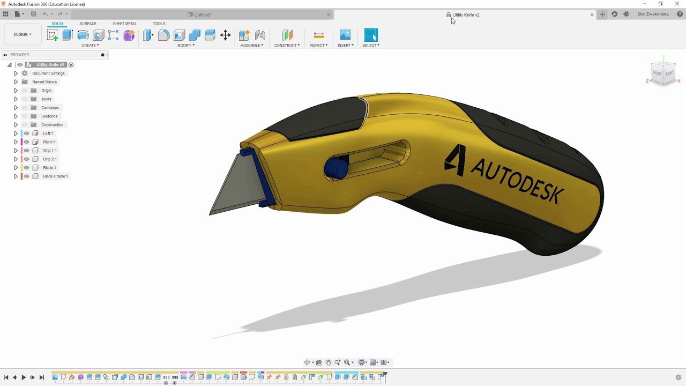Choose the Extrude tool

click(x=68, y=35)
